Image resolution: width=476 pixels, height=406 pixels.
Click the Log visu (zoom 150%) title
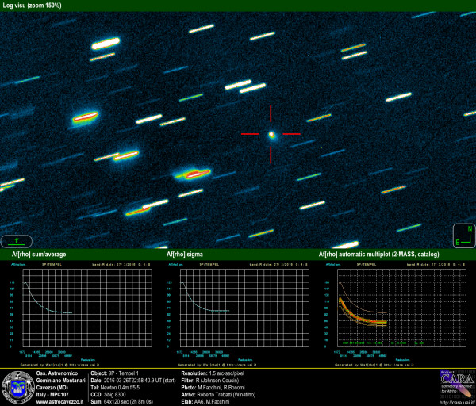(x=32, y=5)
